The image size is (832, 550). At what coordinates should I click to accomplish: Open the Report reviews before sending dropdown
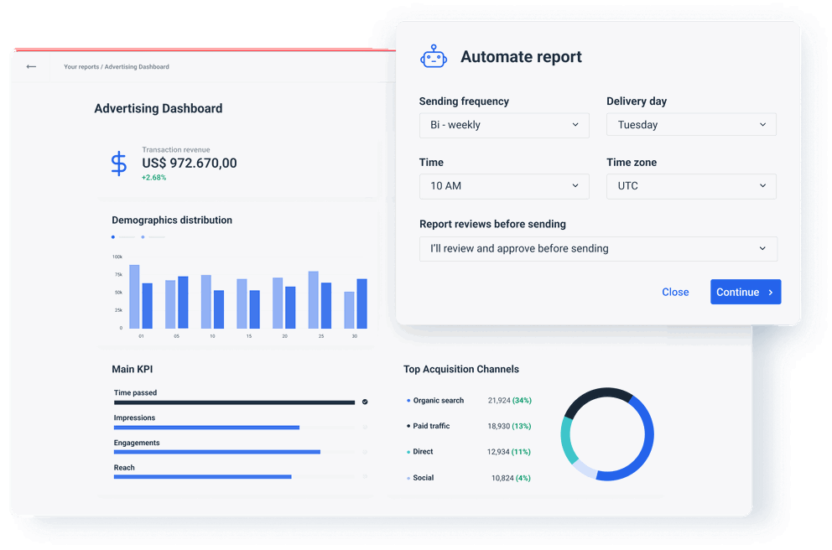598,248
